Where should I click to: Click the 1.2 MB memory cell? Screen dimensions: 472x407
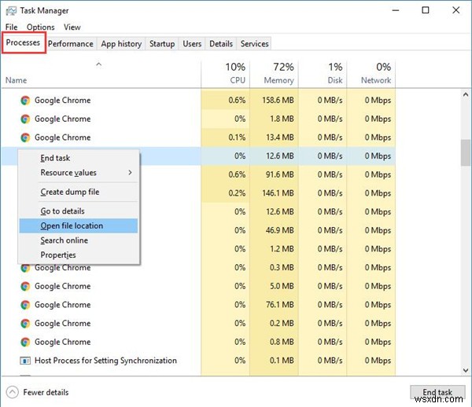(x=274, y=249)
